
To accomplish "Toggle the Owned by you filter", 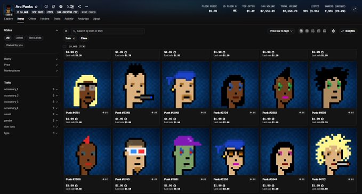I will [x=14, y=45].
